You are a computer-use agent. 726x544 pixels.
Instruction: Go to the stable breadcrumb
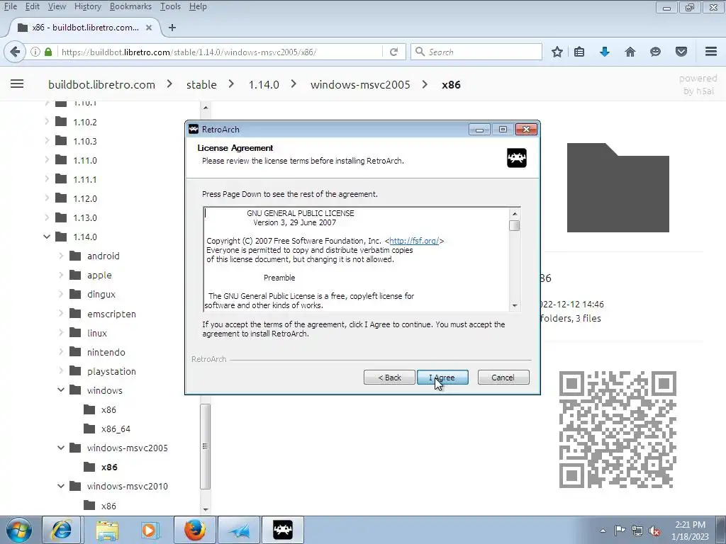click(x=201, y=85)
